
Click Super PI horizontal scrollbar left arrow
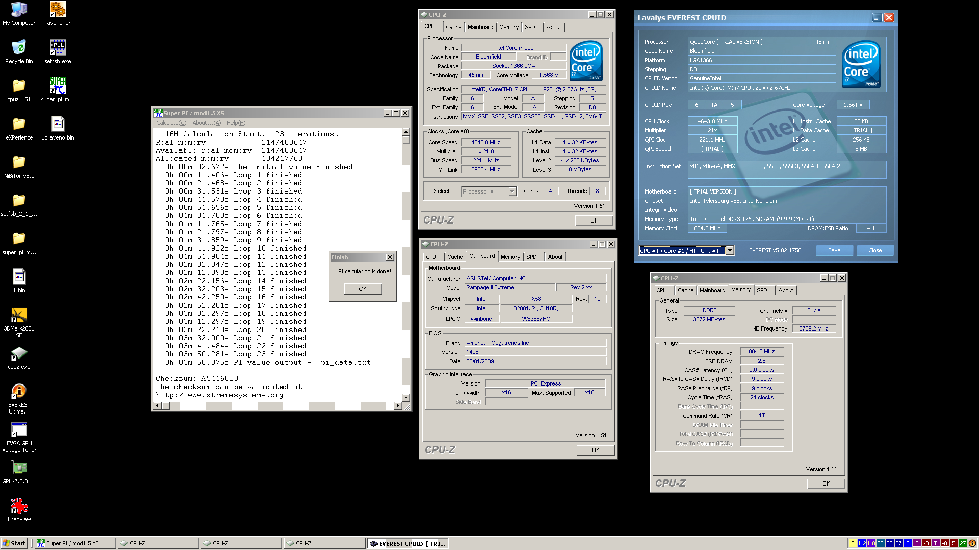pyautogui.click(x=158, y=406)
